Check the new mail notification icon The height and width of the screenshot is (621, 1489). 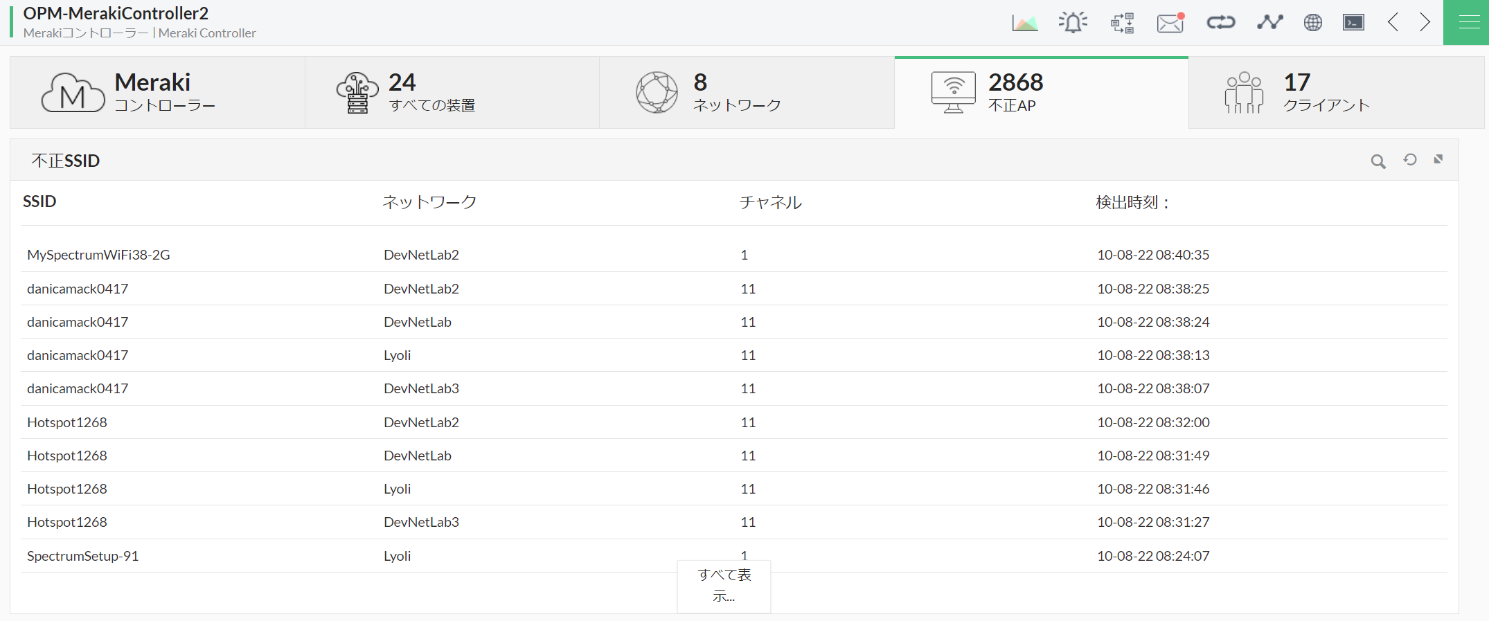pos(1169,22)
